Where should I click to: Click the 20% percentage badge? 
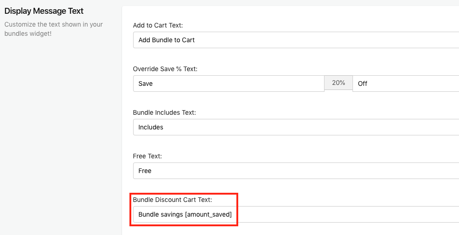338,83
